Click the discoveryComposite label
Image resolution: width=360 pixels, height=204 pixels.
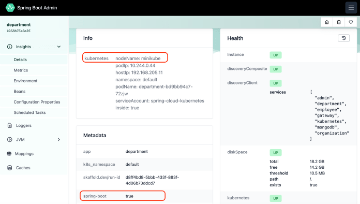[247, 68]
